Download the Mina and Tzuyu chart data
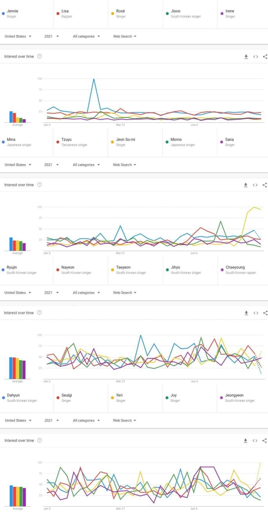 [246, 185]
